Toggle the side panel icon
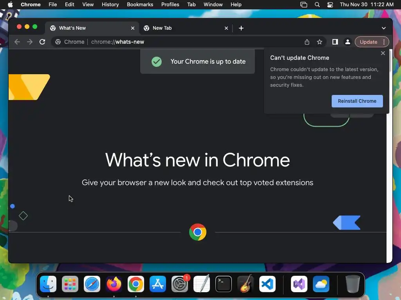 (335, 42)
